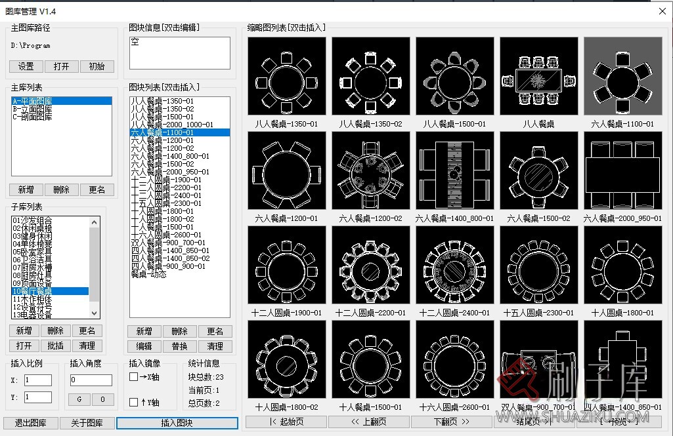Click the 编辑 button under the block list

point(144,346)
